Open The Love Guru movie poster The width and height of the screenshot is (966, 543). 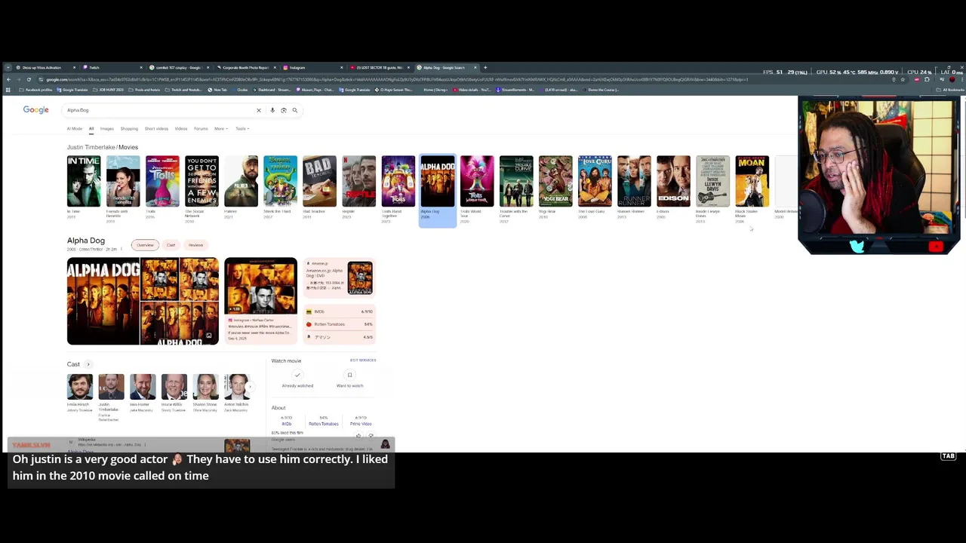(595, 181)
